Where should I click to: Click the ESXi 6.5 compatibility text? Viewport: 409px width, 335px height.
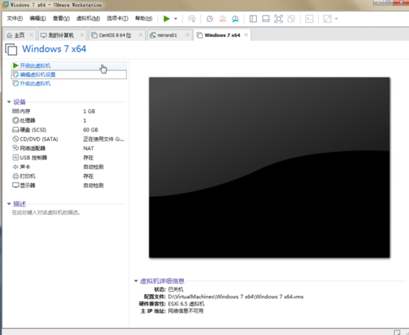pos(186,304)
